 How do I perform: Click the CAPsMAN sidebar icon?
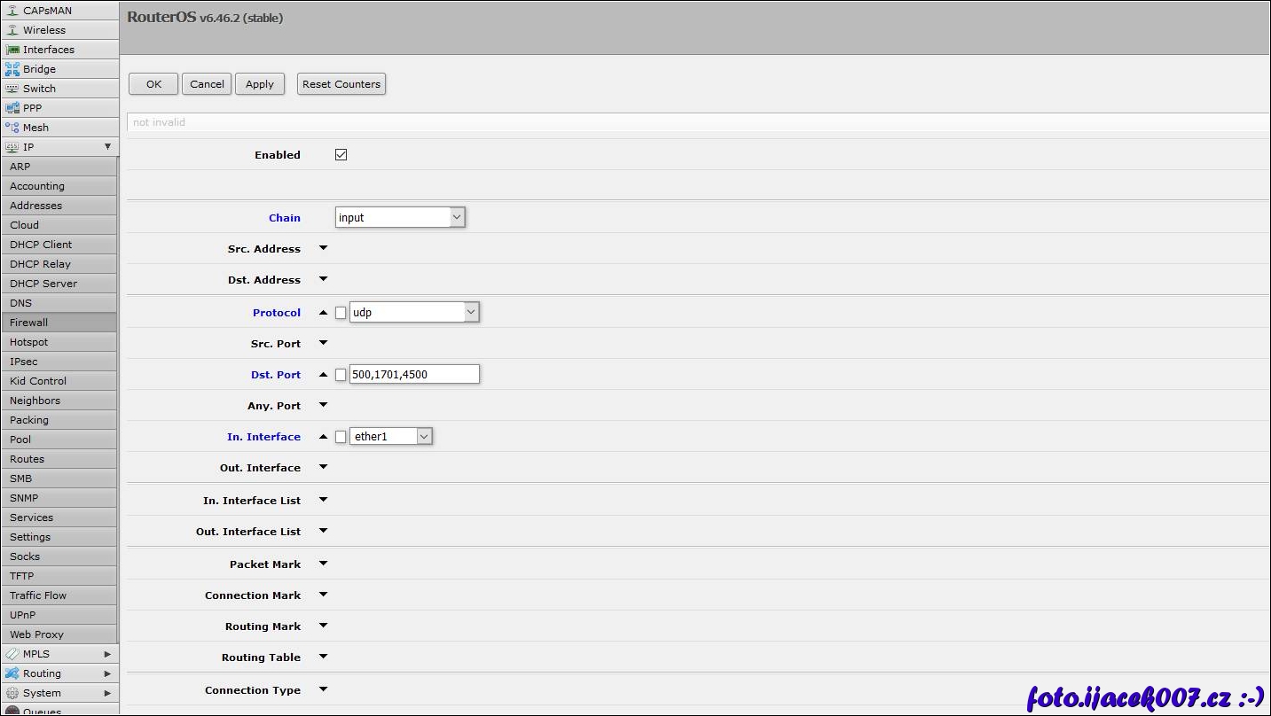click(x=12, y=11)
